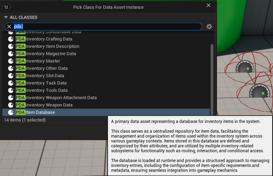Click data asset icon beside Item Database
Viewport: 273px width, 176px height.
coord(11,112)
